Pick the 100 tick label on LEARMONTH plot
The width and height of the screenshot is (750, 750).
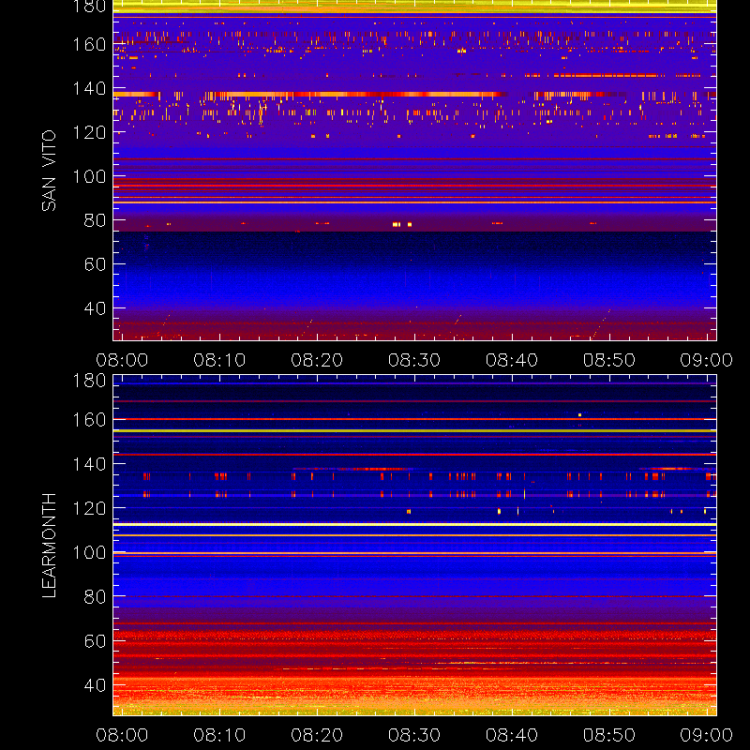pos(89,552)
